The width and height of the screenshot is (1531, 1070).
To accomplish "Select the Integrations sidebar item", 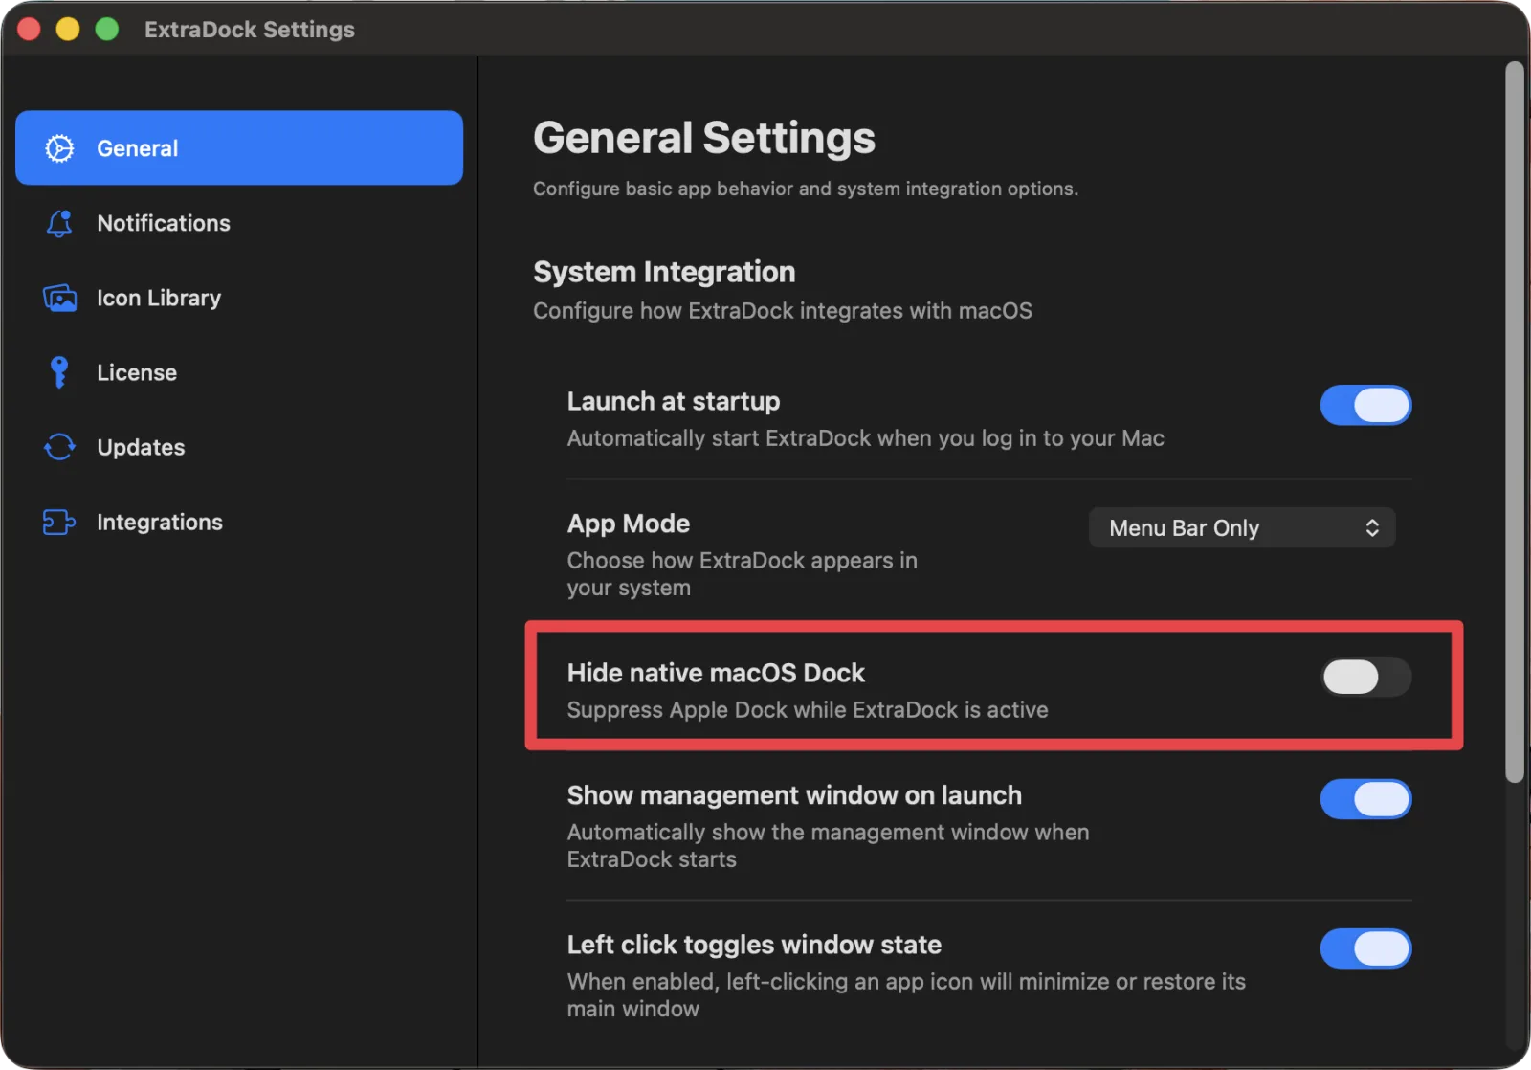I will pos(239,522).
